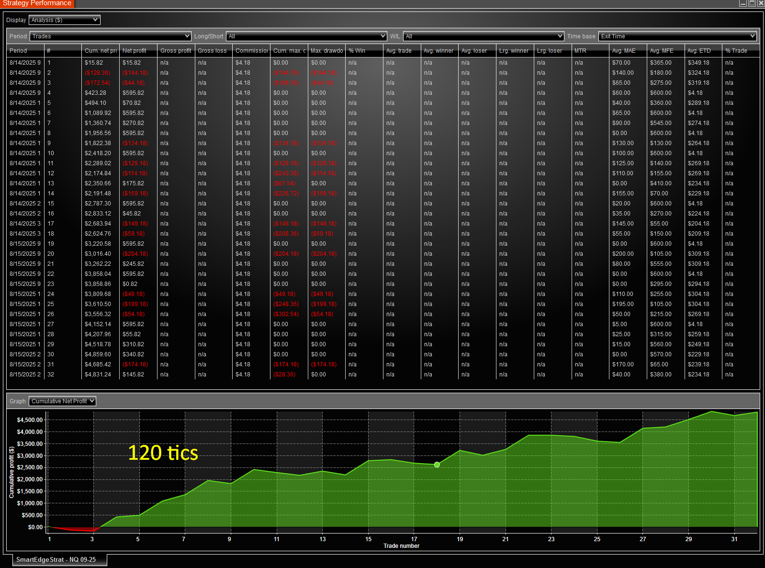Click the Avg. MFE column header
The width and height of the screenshot is (765, 568).
coord(662,51)
